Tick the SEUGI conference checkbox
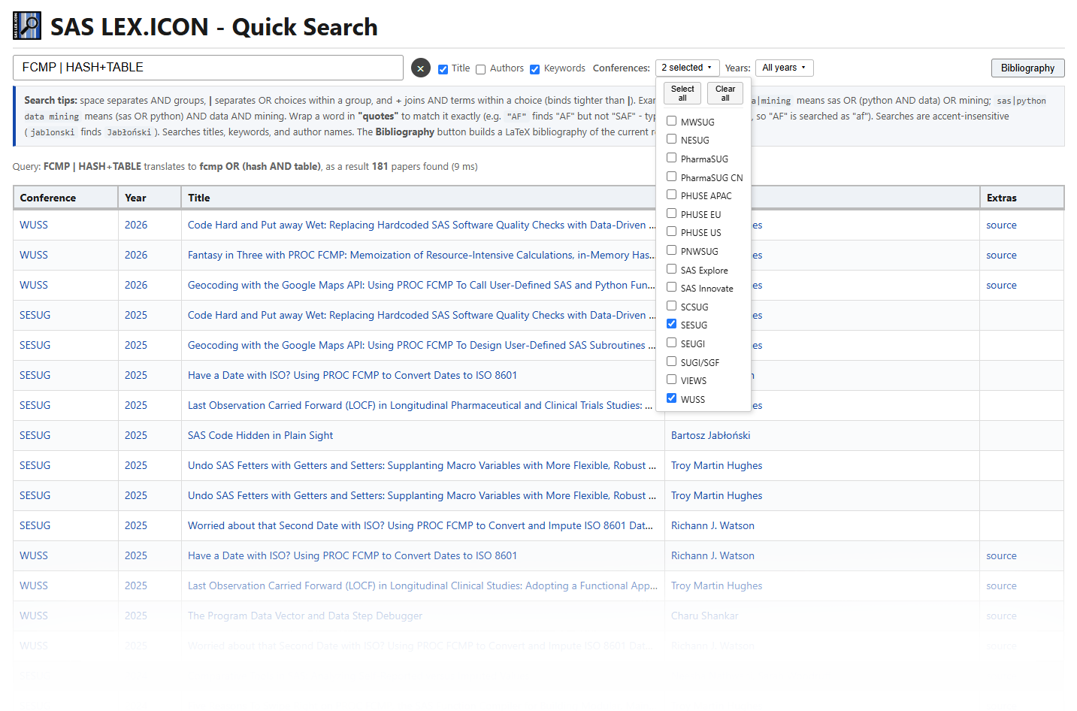The image size is (1077, 711). 672,343
